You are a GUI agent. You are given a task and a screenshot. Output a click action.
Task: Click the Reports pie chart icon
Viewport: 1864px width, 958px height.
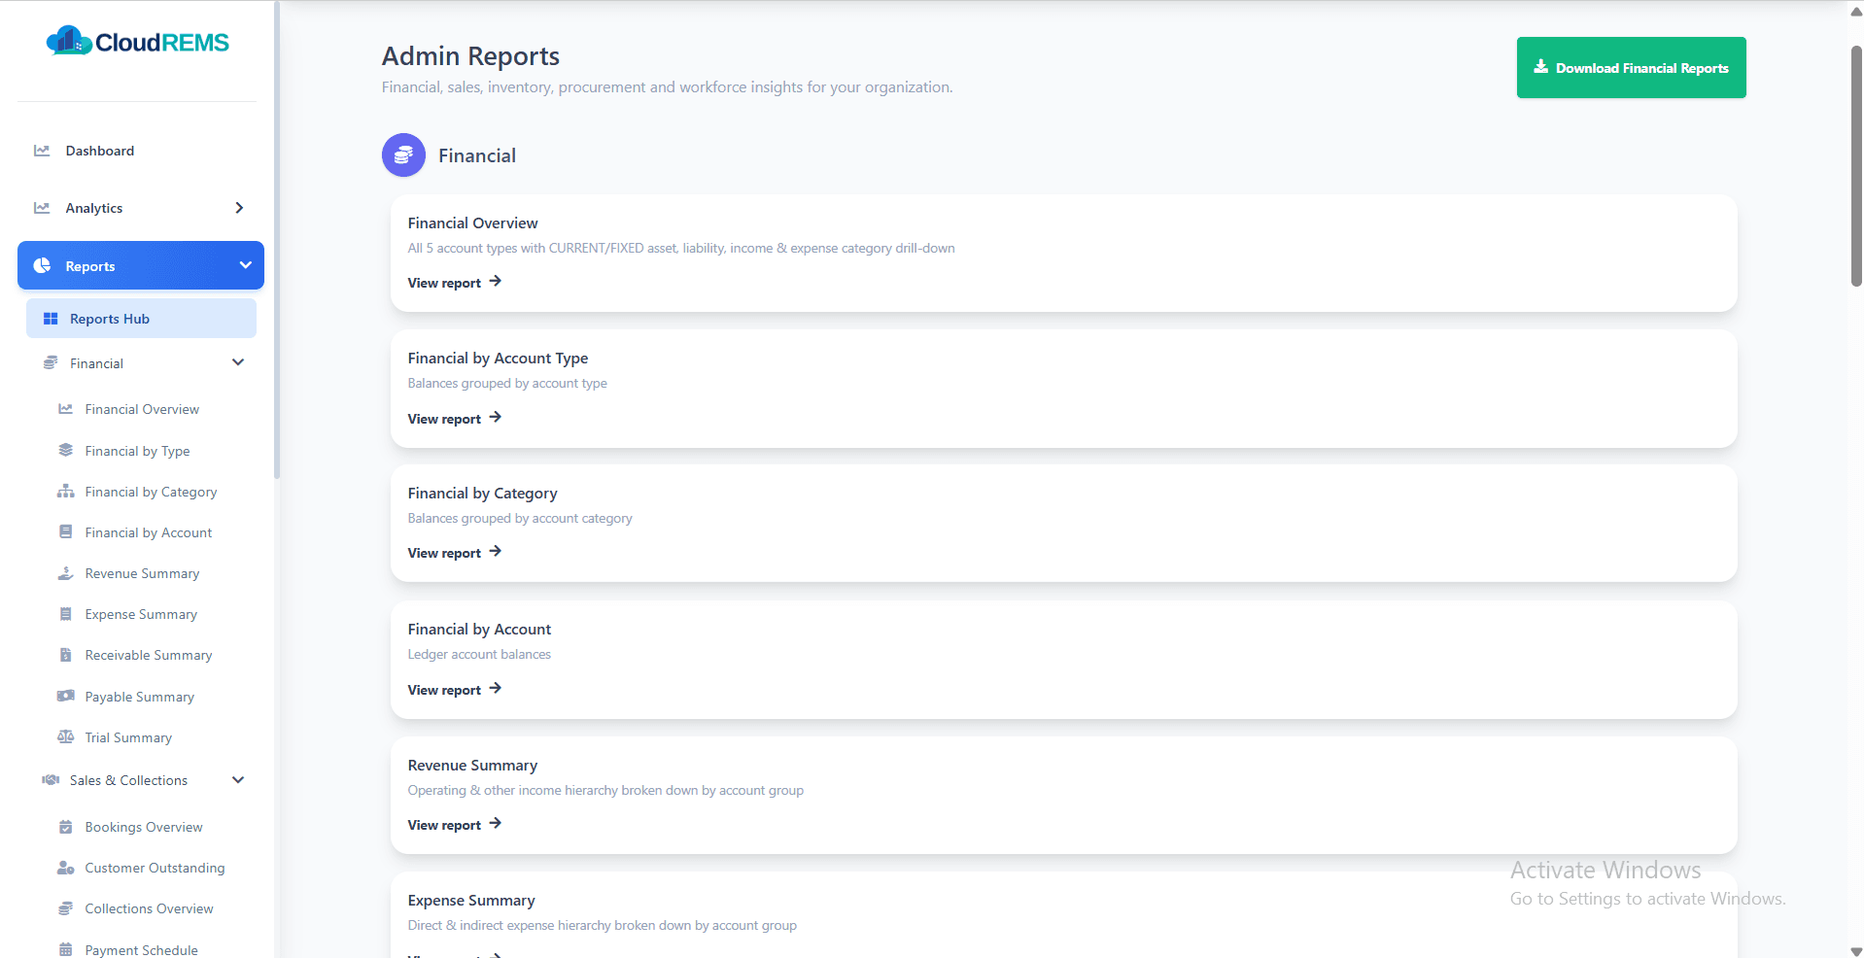point(42,265)
